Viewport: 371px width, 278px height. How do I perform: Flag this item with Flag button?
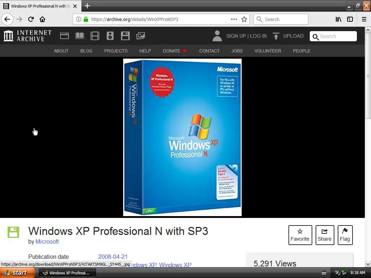click(x=345, y=235)
